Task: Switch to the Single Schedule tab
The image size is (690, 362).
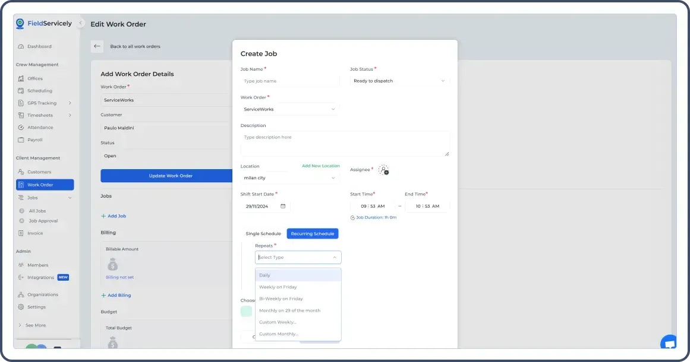Action: [x=263, y=233]
